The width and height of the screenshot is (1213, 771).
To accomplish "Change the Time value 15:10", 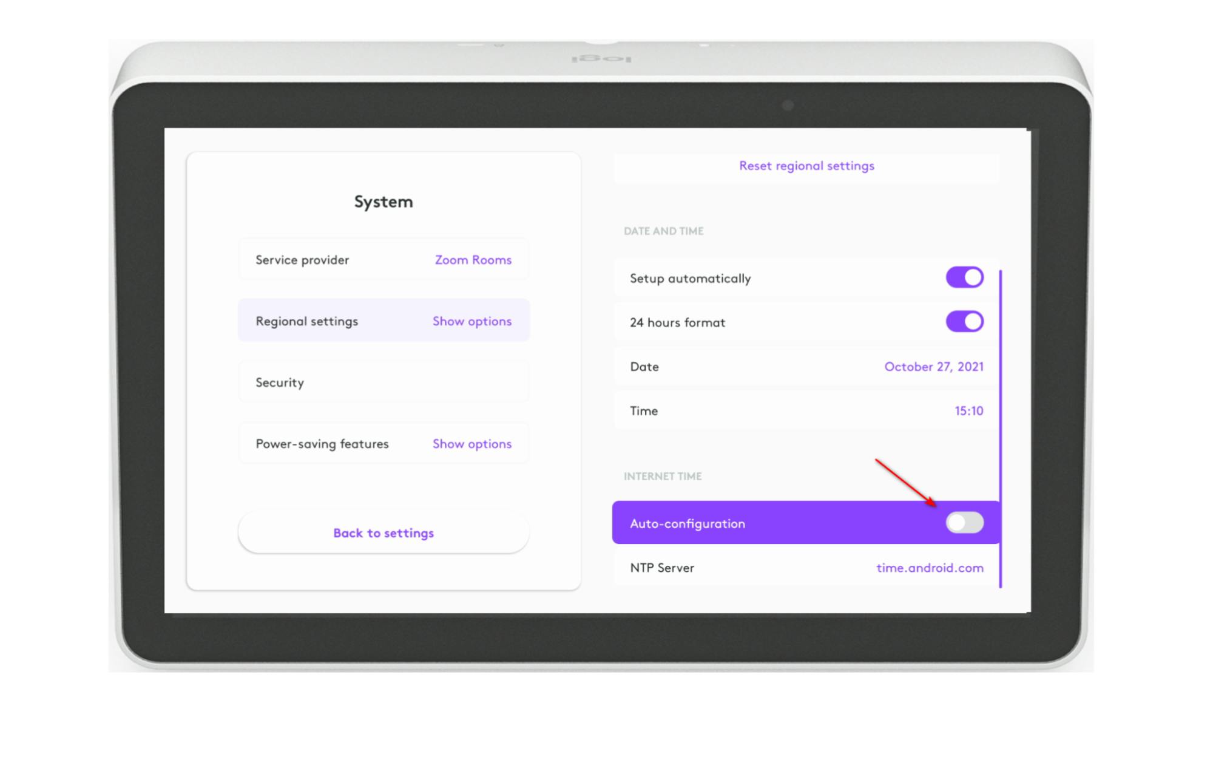I will coord(968,411).
